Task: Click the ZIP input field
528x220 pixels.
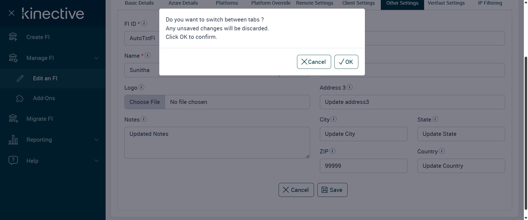Action: (x=363, y=166)
